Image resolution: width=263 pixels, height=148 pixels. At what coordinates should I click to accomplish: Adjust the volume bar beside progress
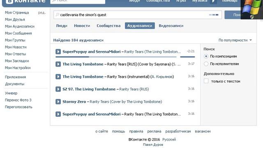click(187, 57)
